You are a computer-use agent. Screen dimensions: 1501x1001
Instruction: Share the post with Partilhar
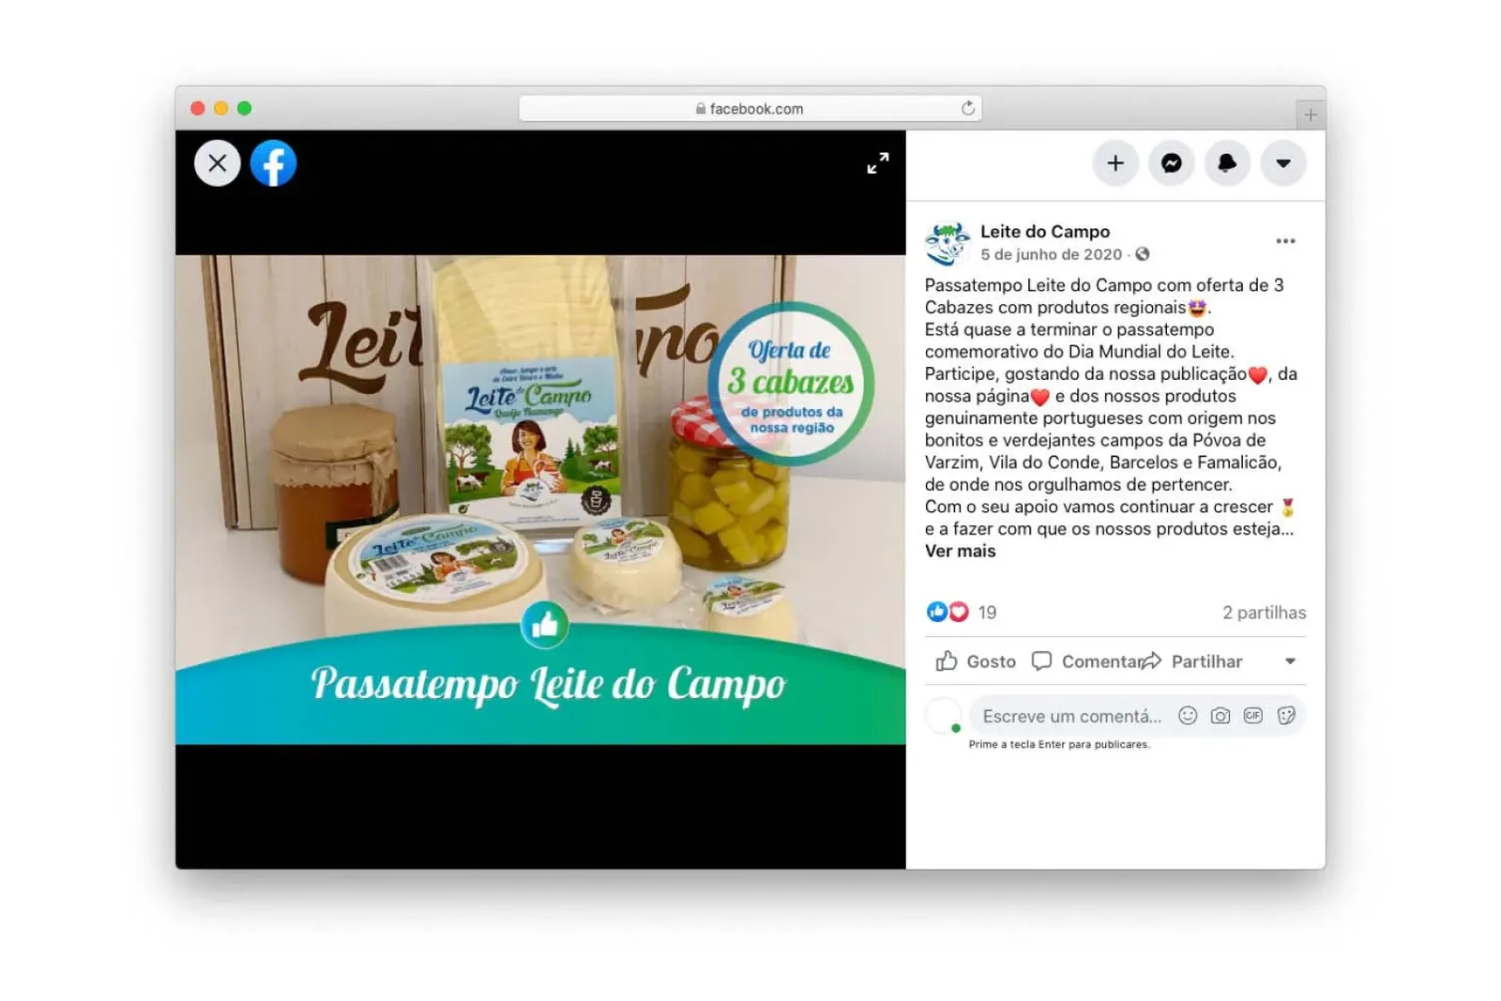click(x=1191, y=661)
